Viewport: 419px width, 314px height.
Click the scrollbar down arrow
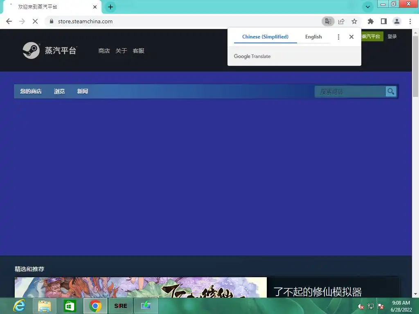click(x=415, y=294)
